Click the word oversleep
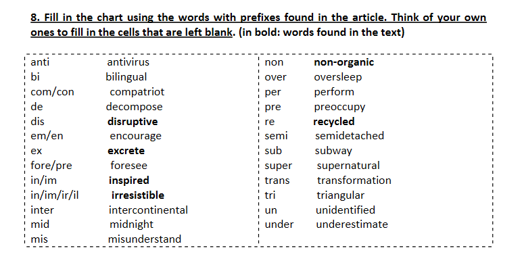This screenshot has height=263, width=524. click(x=338, y=77)
